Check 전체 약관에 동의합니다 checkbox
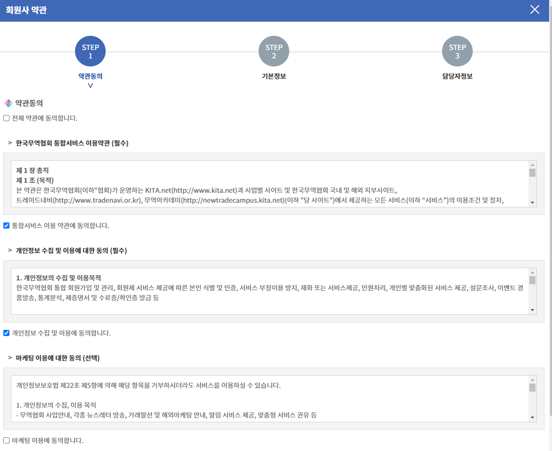 pos(6,118)
